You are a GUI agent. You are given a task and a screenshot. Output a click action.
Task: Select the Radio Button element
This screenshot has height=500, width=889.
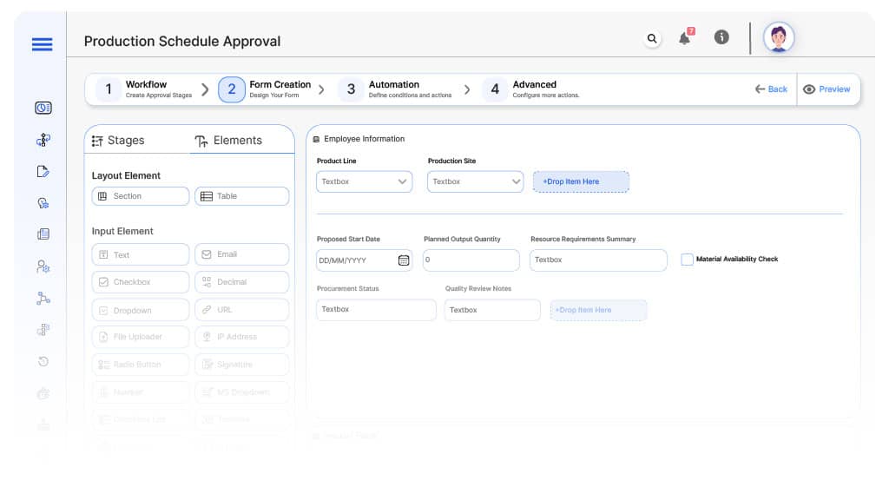pos(140,365)
